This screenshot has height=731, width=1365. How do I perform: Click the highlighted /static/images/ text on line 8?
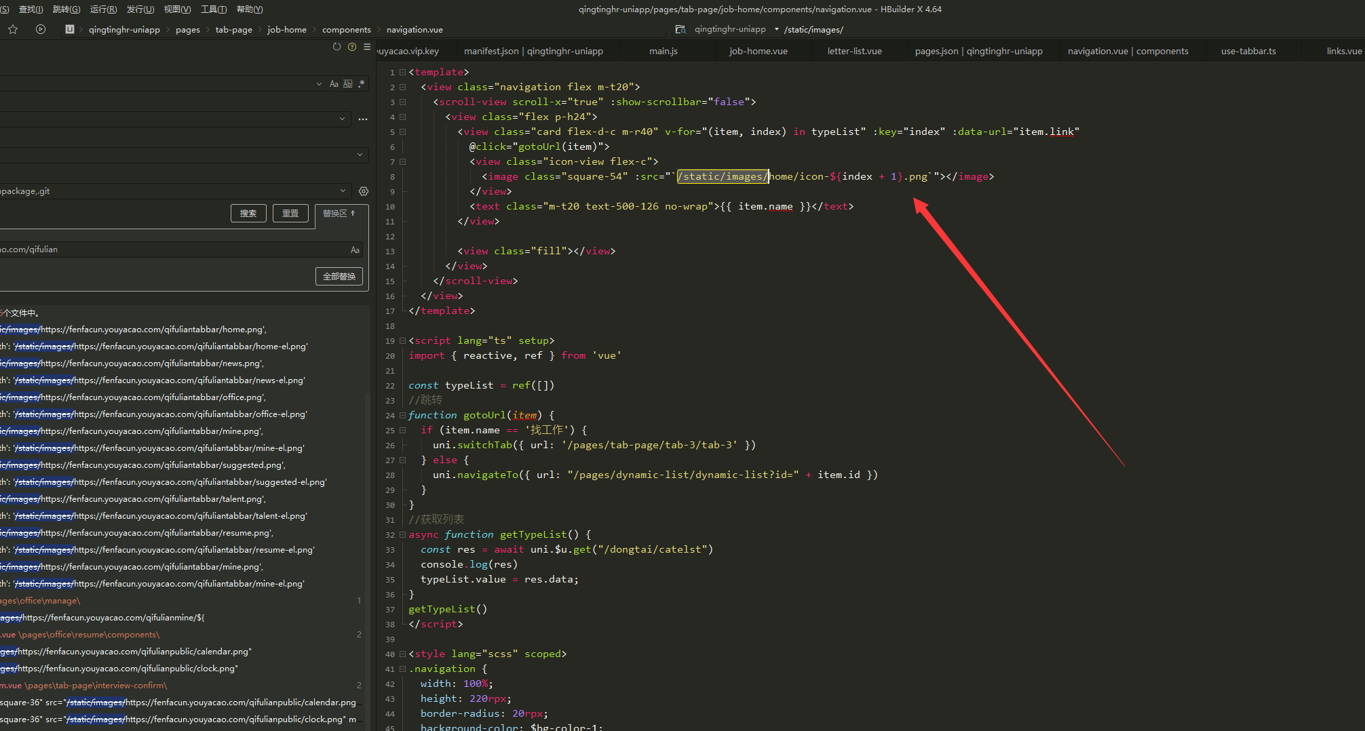[x=723, y=176]
